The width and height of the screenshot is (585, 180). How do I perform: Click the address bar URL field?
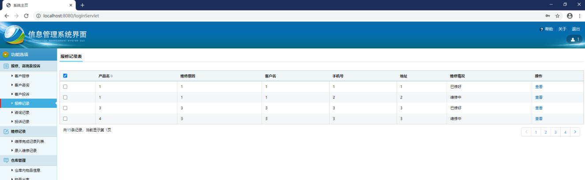tap(287, 15)
